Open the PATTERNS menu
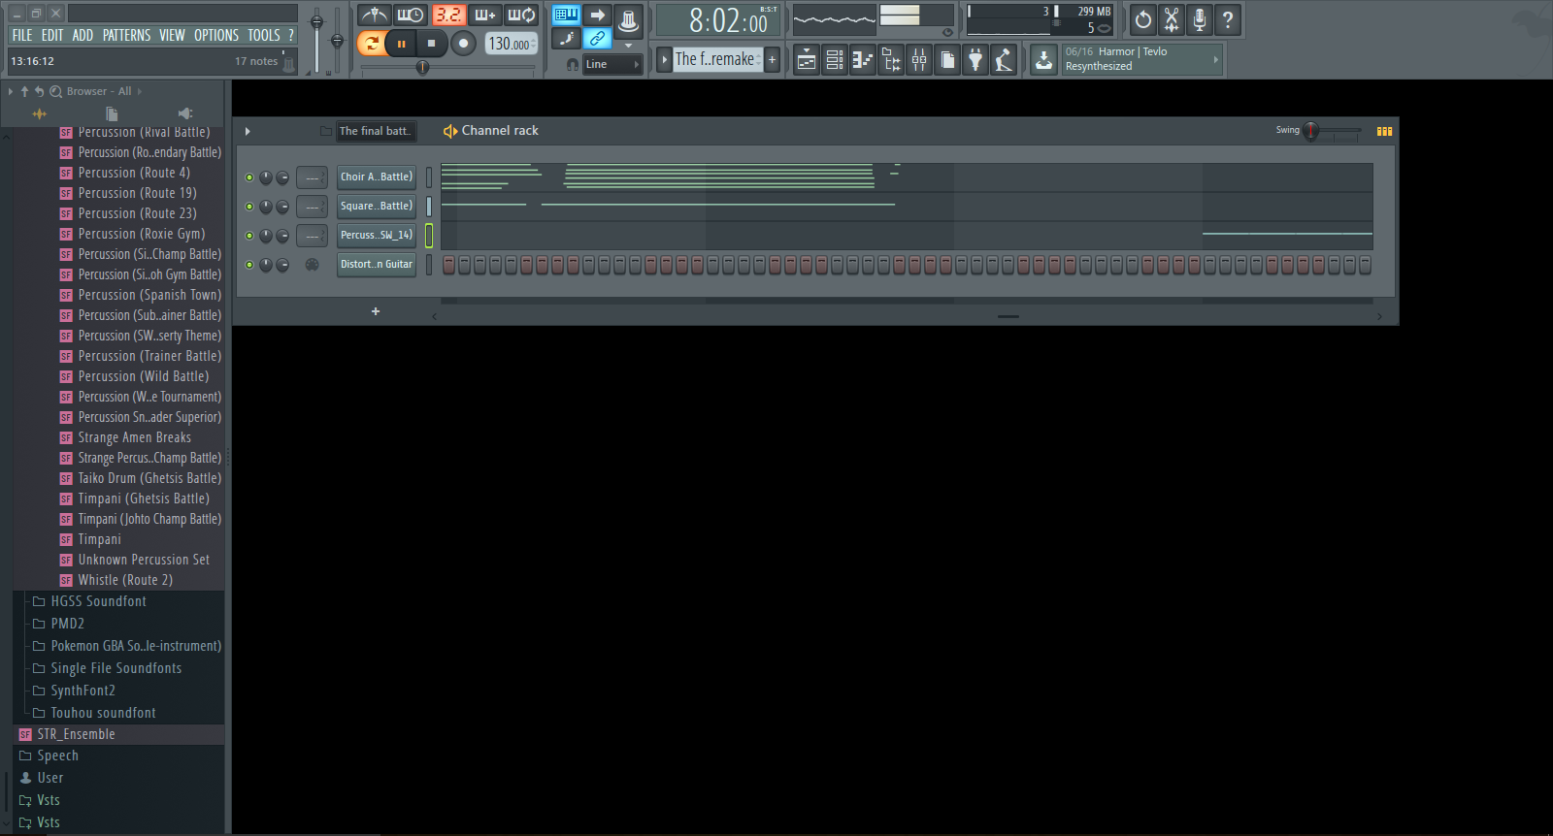Viewport: 1553px width, 836px height. click(126, 35)
